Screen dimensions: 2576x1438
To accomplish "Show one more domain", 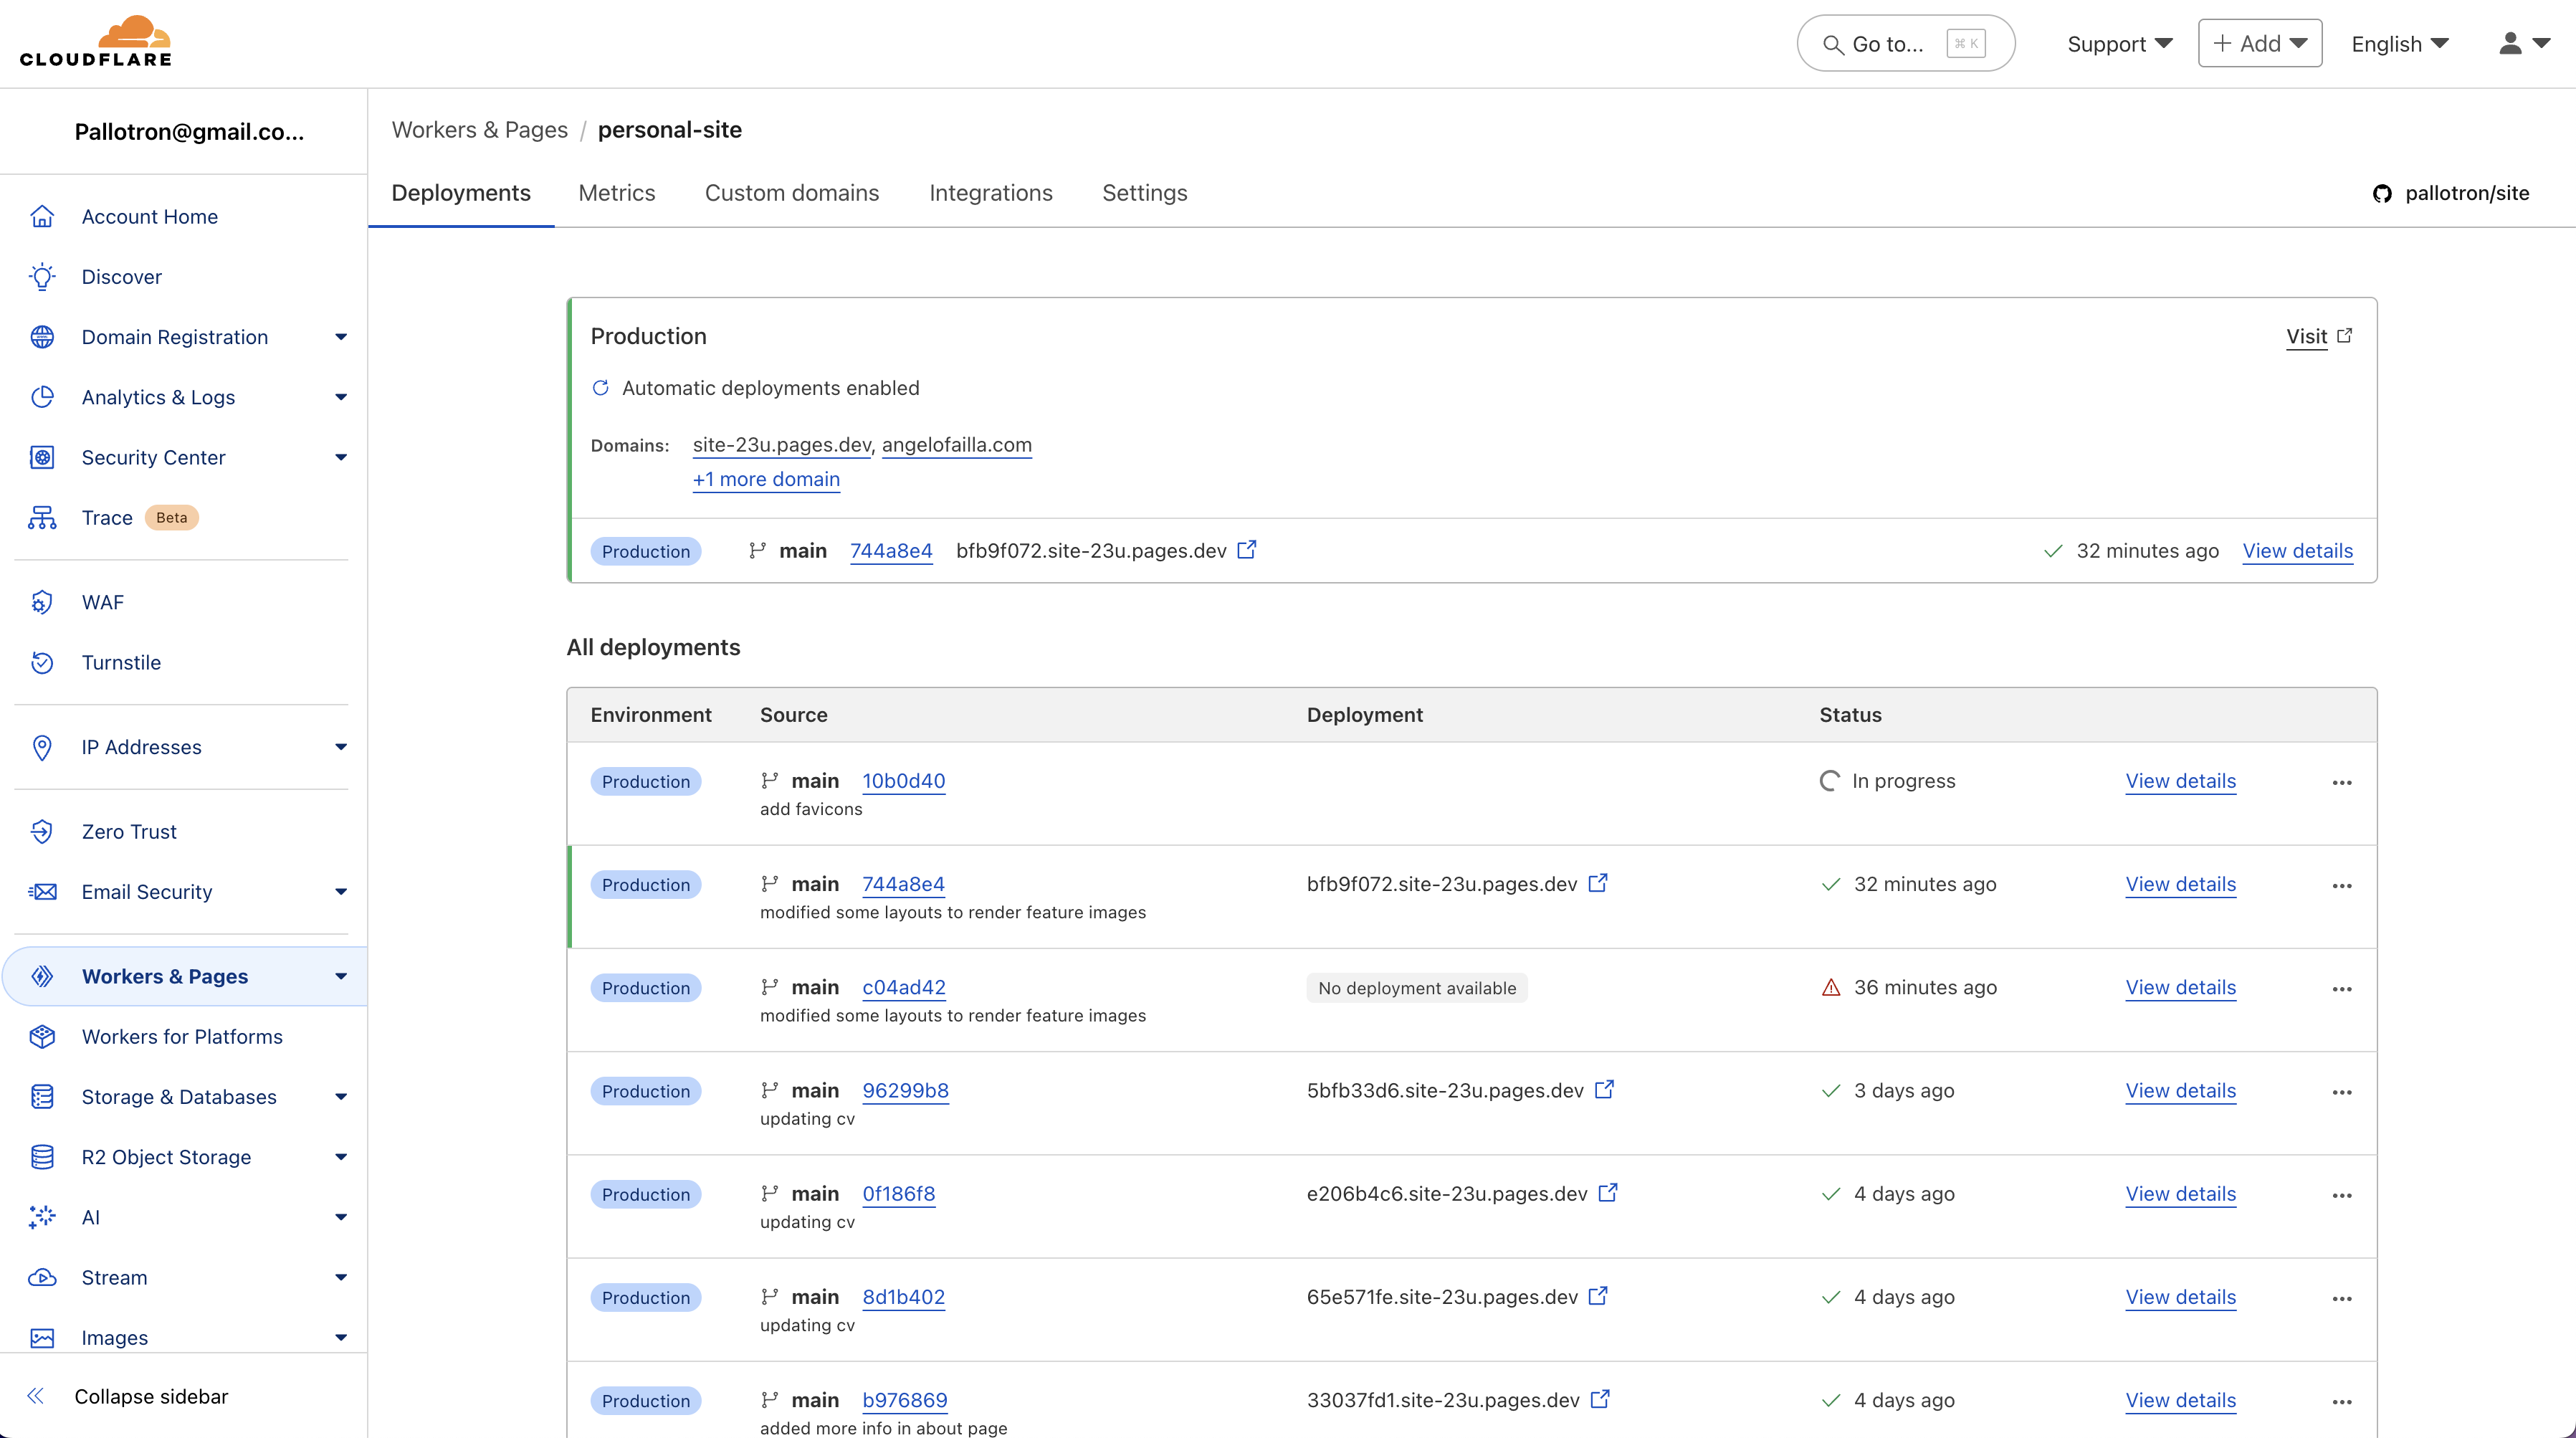I will pyautogui.click(x=766, y=480).
